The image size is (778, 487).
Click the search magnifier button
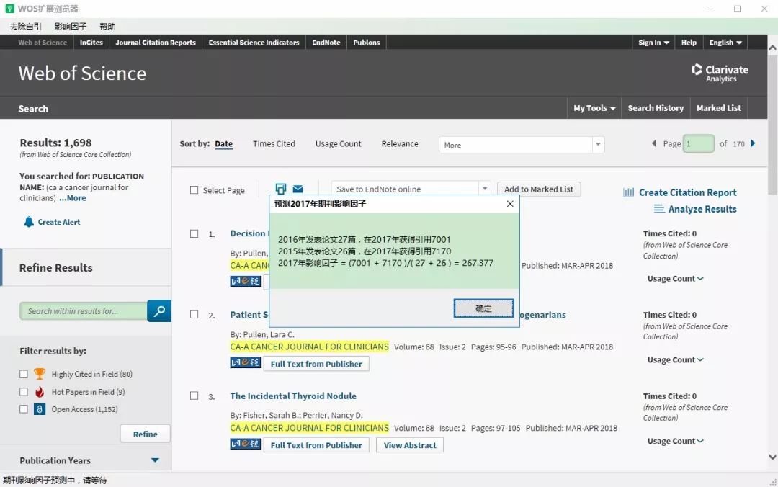tap(158, 311)
